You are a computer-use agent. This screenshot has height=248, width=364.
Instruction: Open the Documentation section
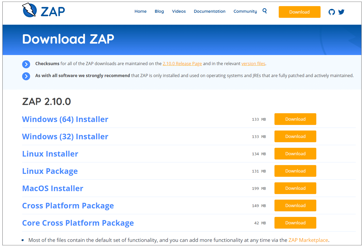tap(209, 11)
